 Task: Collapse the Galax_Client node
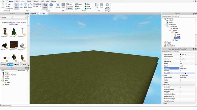click(165, 25)
